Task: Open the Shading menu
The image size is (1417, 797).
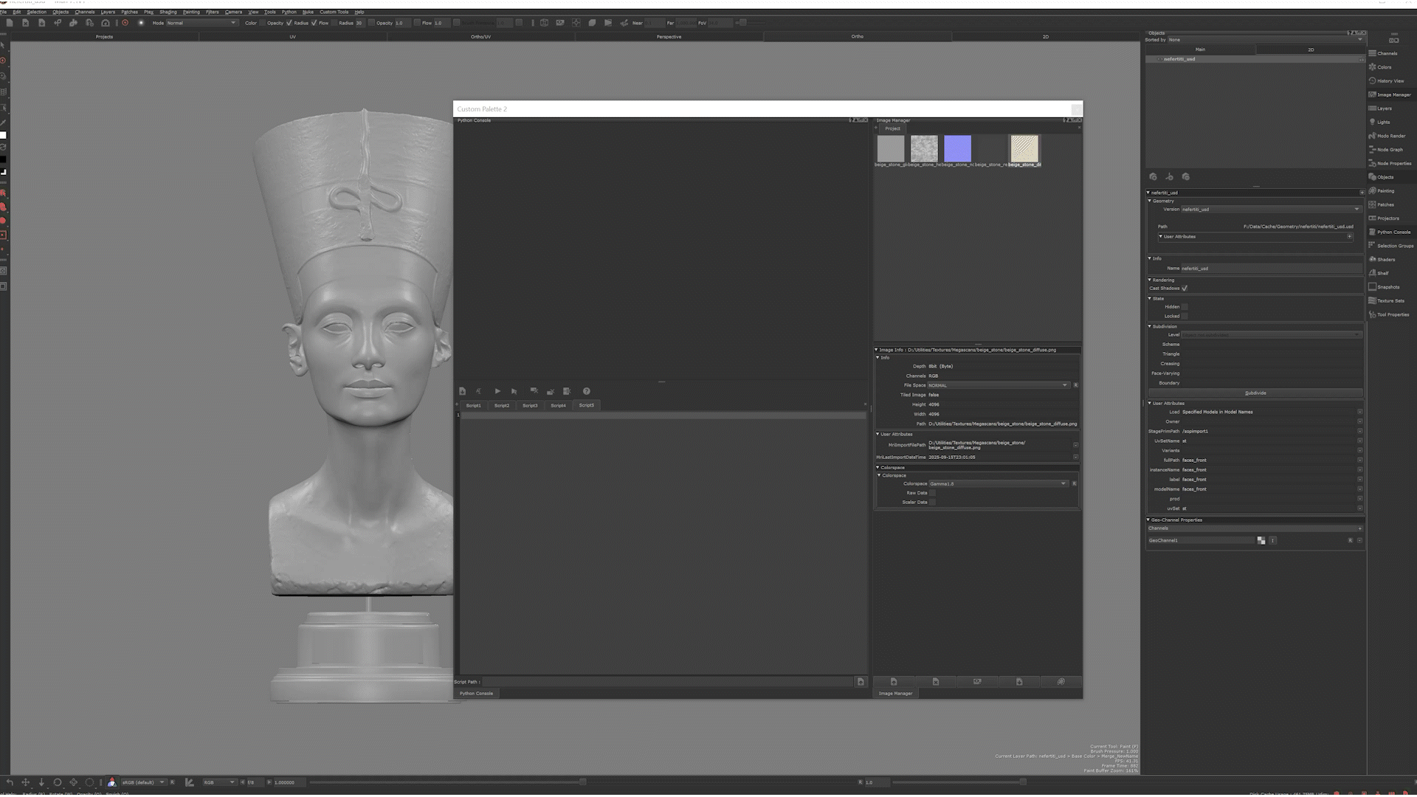Action: click(x=168, y=12)
